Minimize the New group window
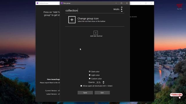 (116, 3)
